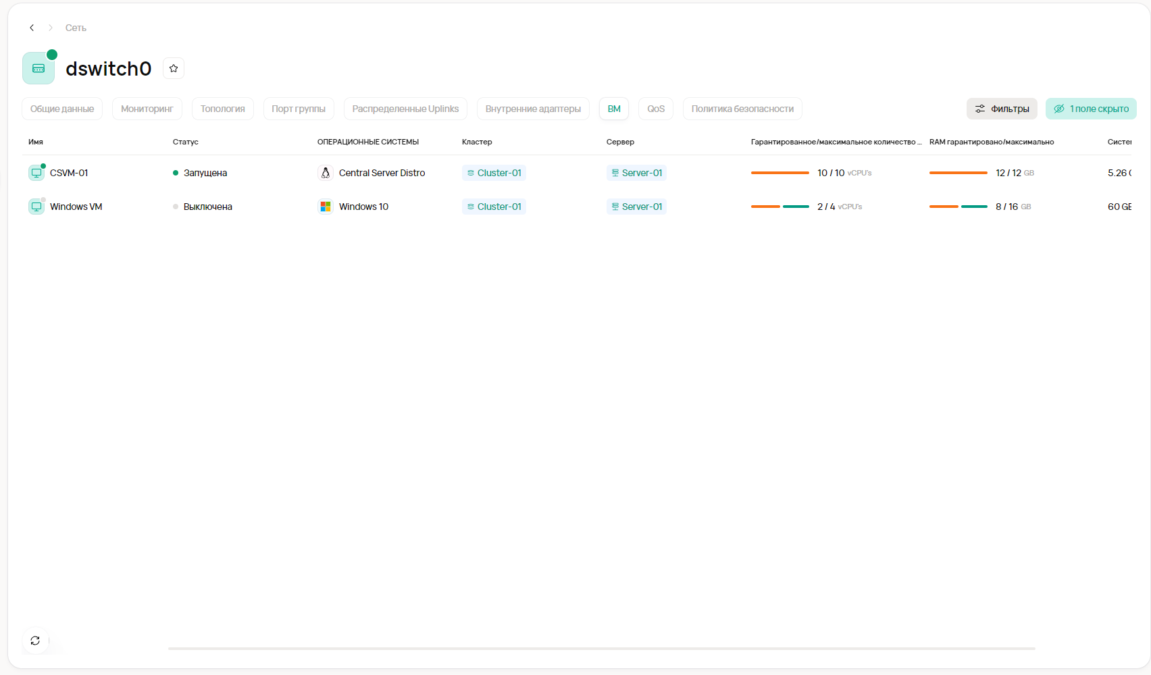
Task: Switch to the Мониторинг tab
Action: point(147,109)
